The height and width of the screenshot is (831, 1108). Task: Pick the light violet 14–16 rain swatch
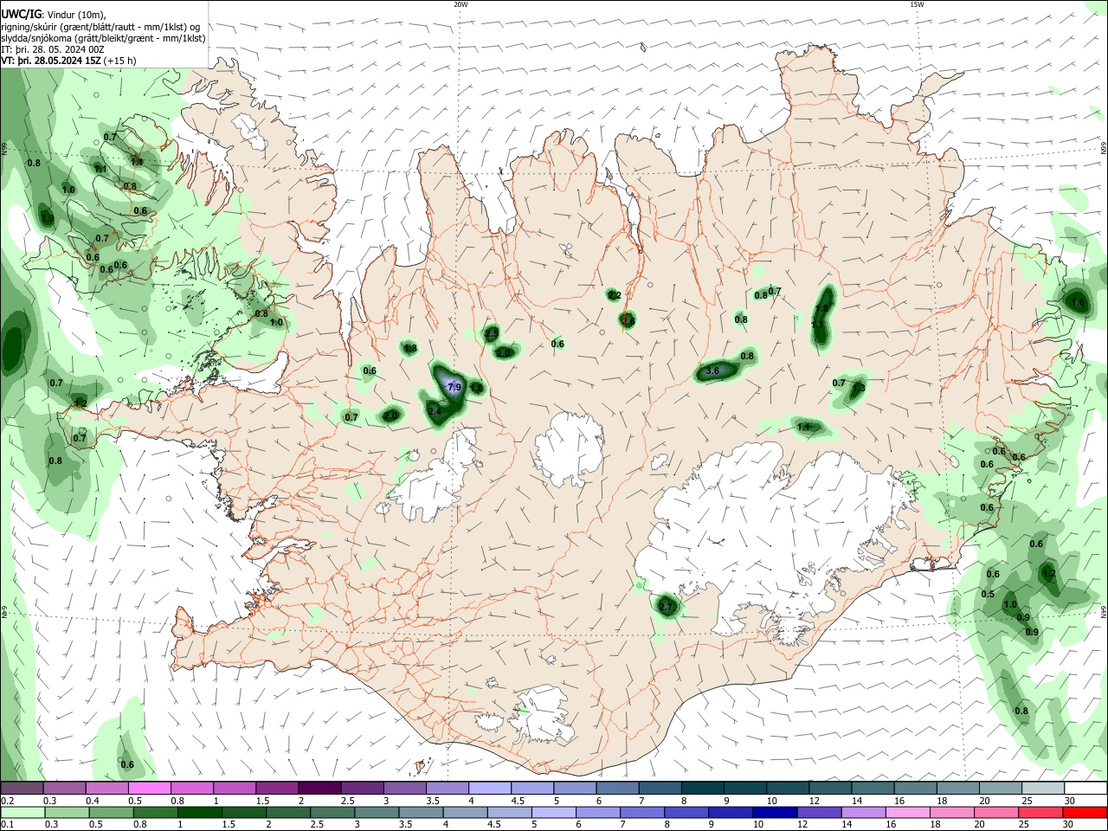tap(863, 813)
